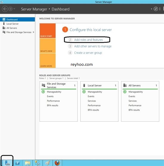Open the paint-style icon in taskbar
Image resolution: width=164 pixels, height=166 pixels.
coord(48,163)
